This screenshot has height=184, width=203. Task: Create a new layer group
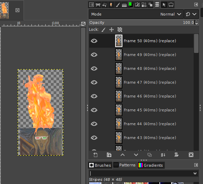click(x=109, y=155)
